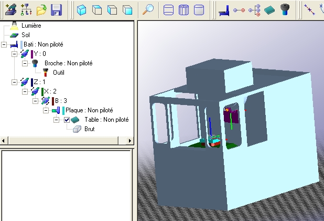This screenshot has width=324, height=221.
Task: Select the Sol ground icon in tree
Action: (x=14, y=35)
